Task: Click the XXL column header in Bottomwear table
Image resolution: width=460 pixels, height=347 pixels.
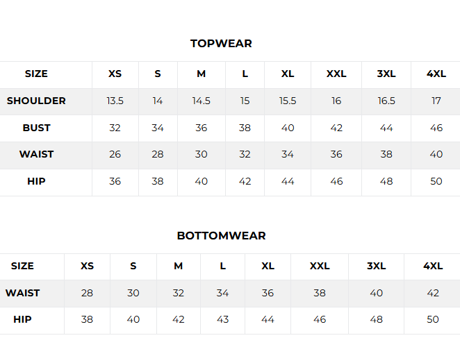Action: click(x=320, y=266)
